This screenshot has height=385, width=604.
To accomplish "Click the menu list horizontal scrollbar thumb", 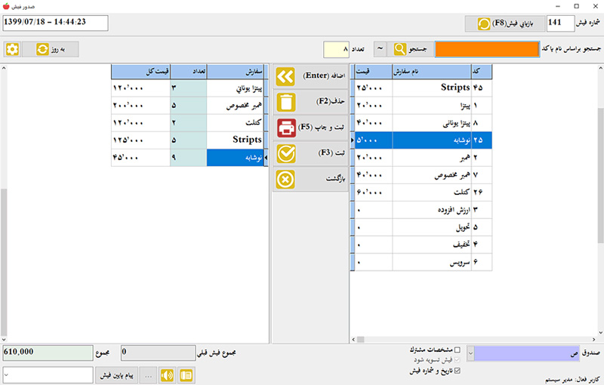I will (361, 340).
